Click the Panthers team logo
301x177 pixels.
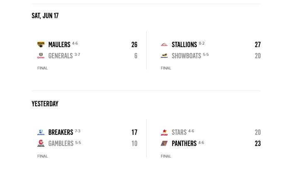[x=164, y=144]
